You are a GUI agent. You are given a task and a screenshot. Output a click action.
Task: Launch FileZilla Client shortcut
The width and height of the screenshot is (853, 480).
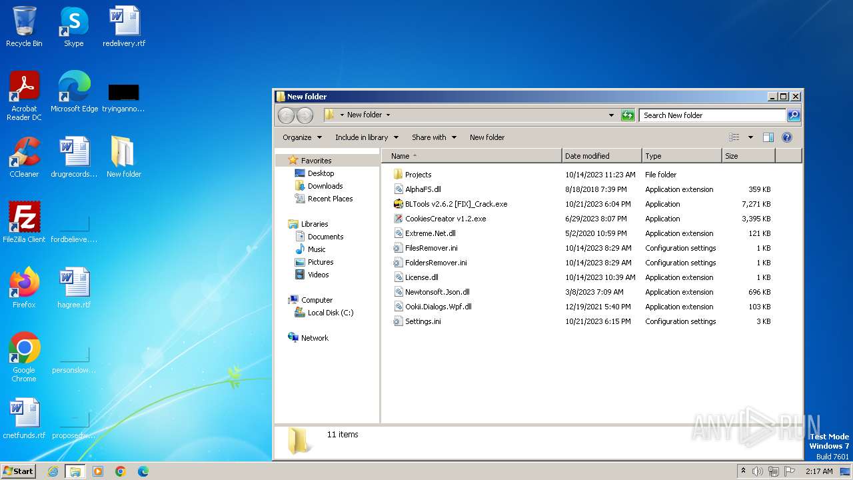coord(24,223)
